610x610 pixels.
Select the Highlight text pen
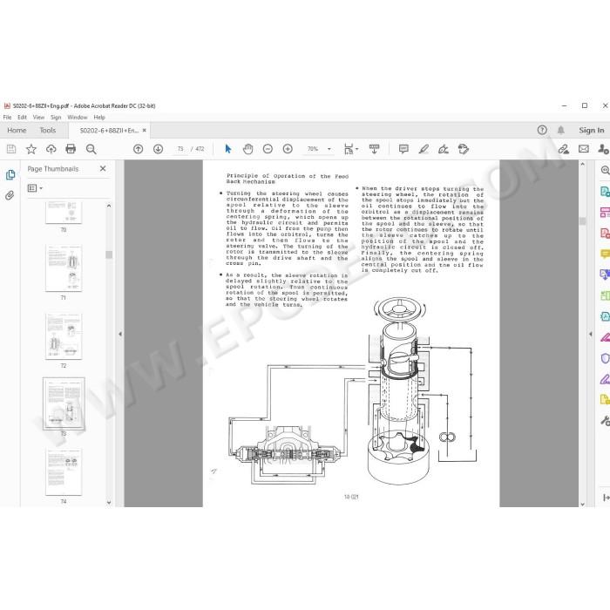[x=424, y=149]
